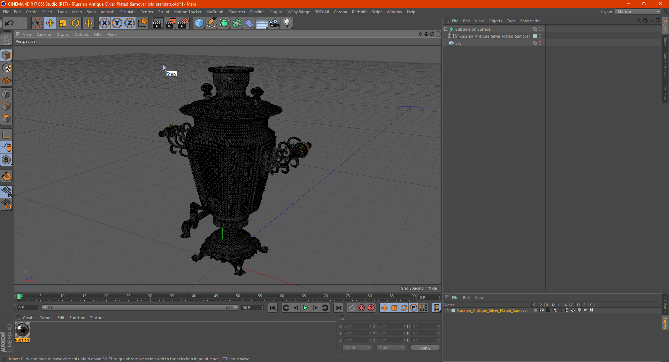
Task: Go to end of animation
Action: click(338, 308)
